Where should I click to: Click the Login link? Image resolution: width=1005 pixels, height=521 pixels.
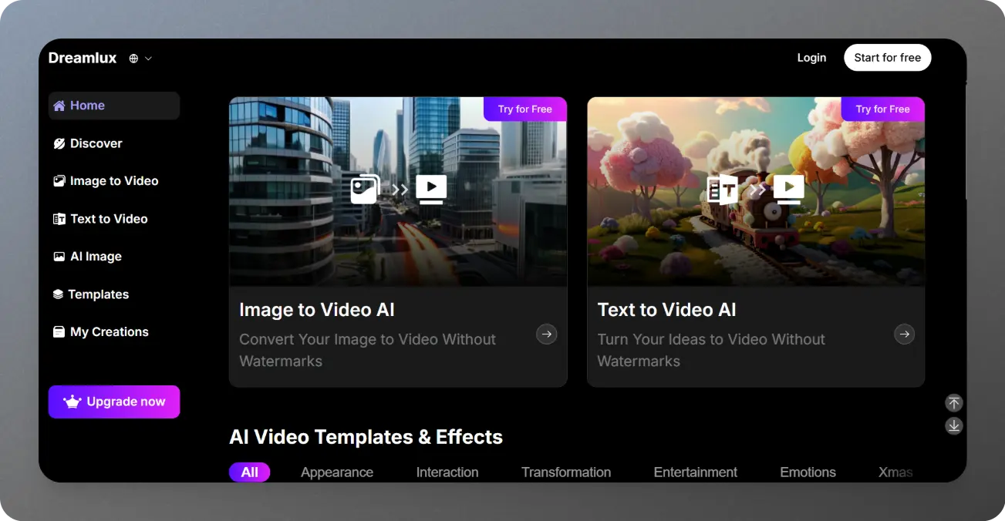pos(811,58)
